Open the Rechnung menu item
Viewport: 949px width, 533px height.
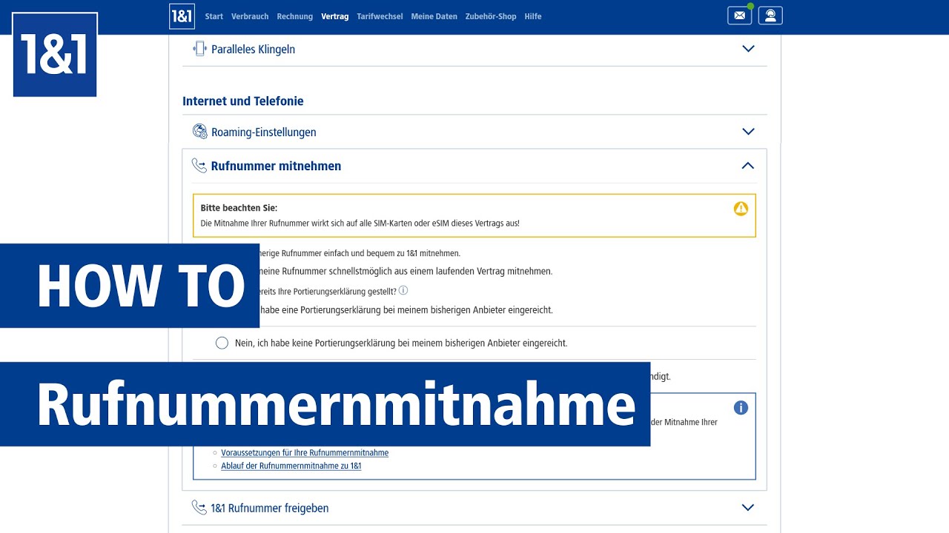(x=295, y=16)
